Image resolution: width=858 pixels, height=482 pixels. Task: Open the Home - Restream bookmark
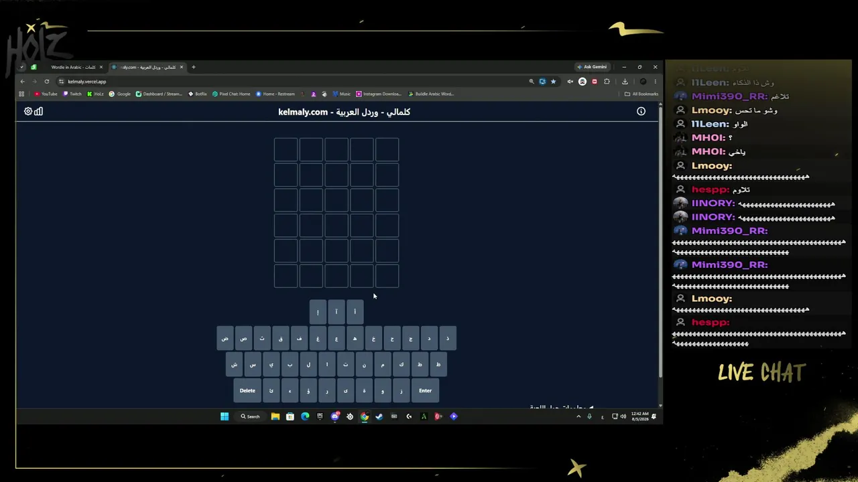coord(275,94)
